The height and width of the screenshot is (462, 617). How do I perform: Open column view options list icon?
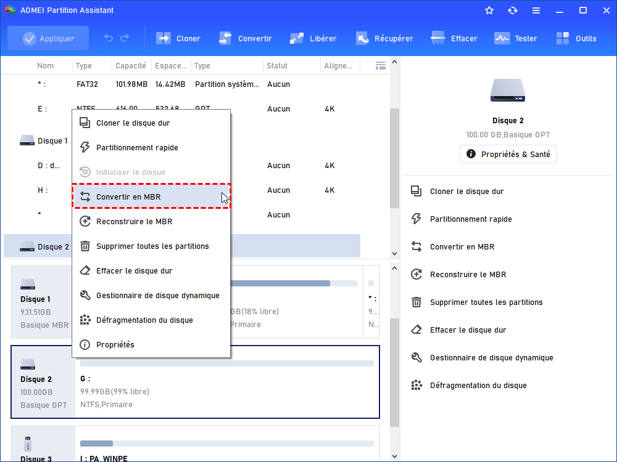click(x=381, y=65)
